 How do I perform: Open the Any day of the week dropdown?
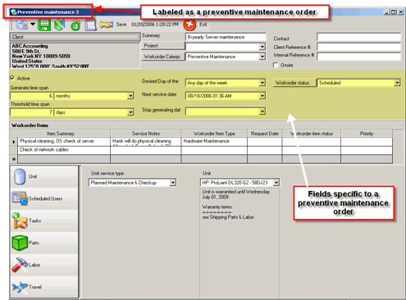click(x=262, y=83)
